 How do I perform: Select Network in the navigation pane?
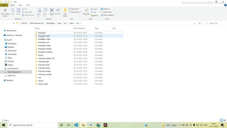(10, 80)
